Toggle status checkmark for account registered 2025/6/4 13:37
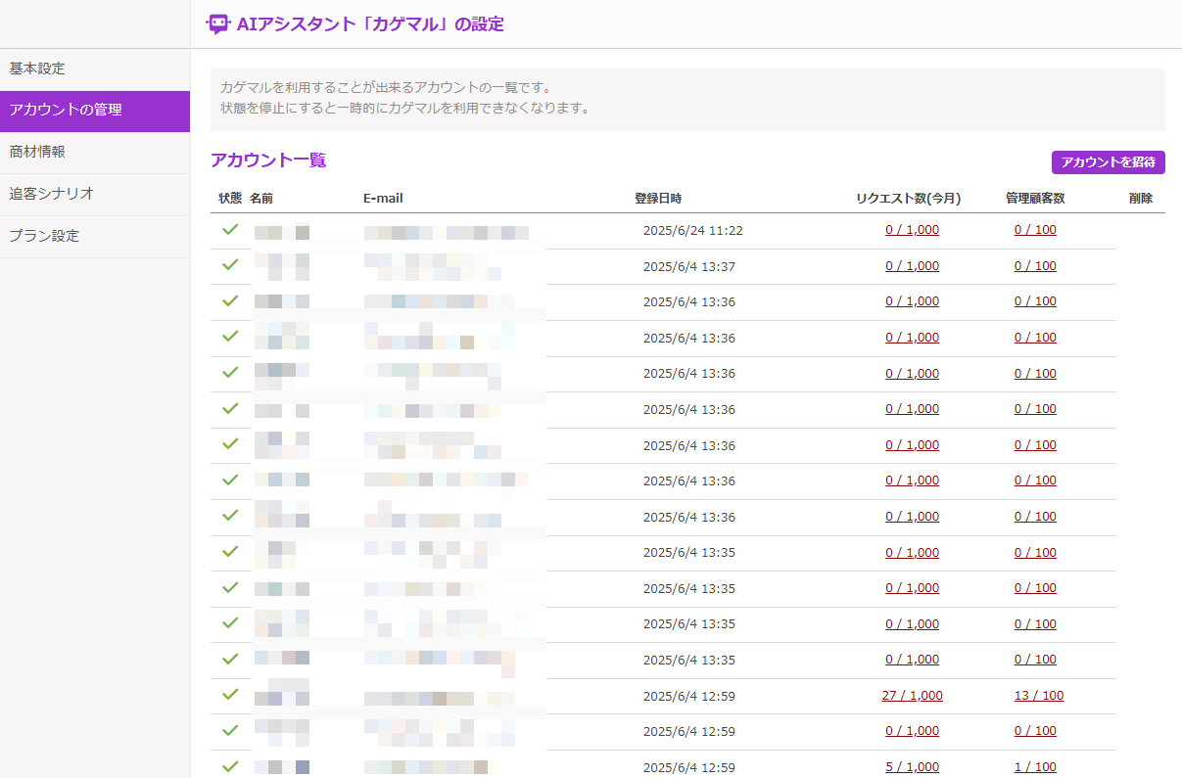The image size is (1182, 778). coord(230,265)
